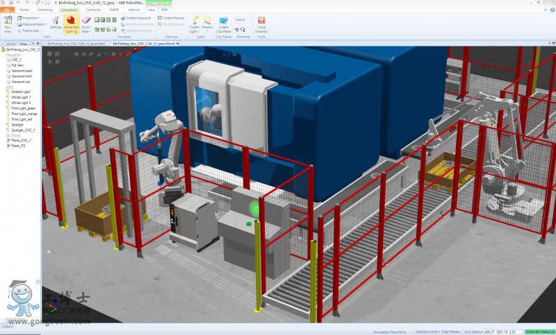The width and height of the screenshot is (556, 335).
Task: Click the Create Viewpoint button
Action: pyautogui.click(x=136, y=18)
